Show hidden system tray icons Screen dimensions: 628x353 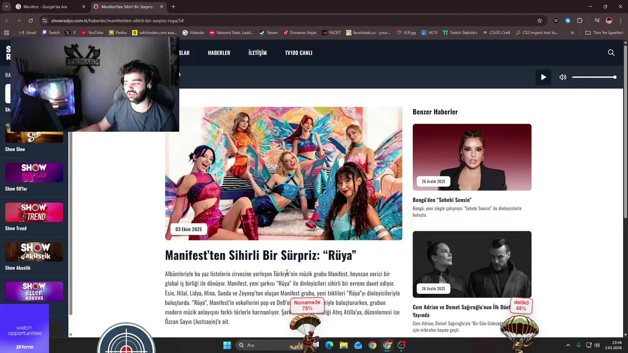[x=568, y=345]
